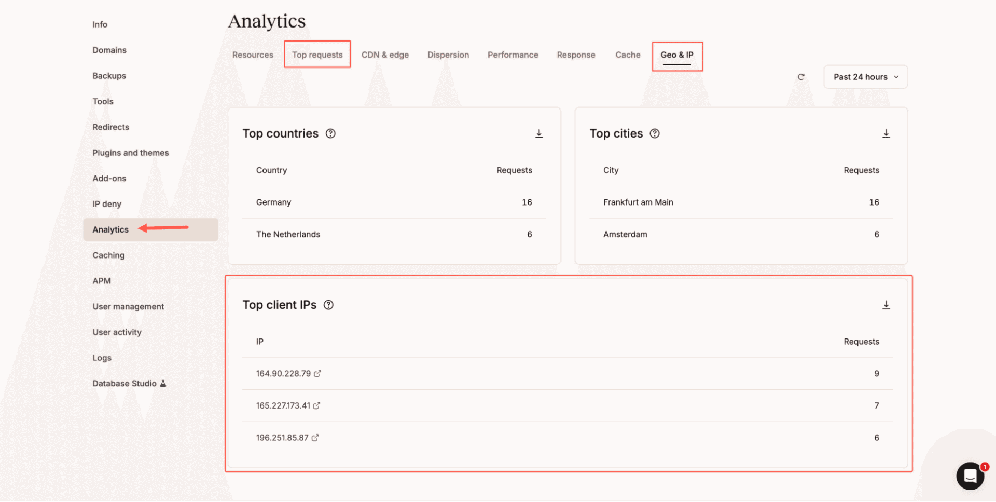Image resolution: width=996 pixels, height=502 pixels.
Task: Download the Top countries data
Action: coord(539,133)
